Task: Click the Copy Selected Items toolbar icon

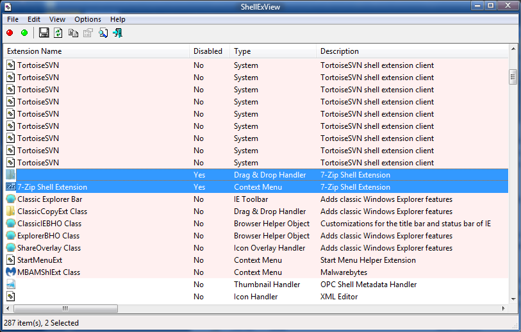Action: 73,33
